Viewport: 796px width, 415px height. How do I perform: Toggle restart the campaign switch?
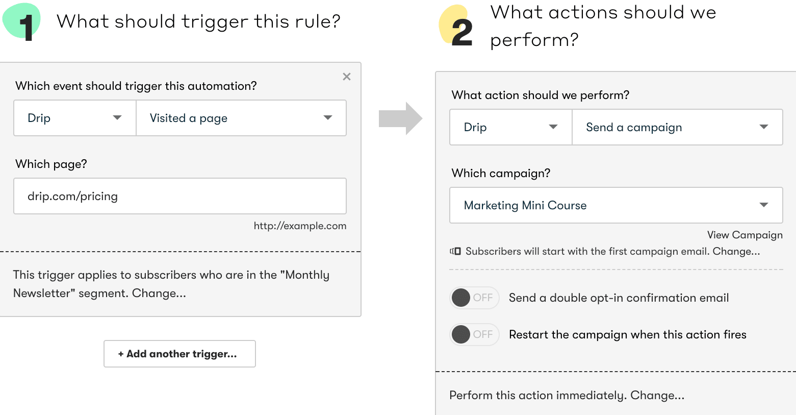tap(474, 334)
